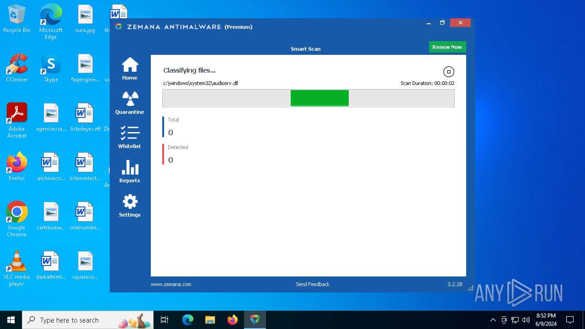The height and width of the screenshot is (329, 585).
Task: Click the version number 3.2.28
Action: (x=455, y=284)
